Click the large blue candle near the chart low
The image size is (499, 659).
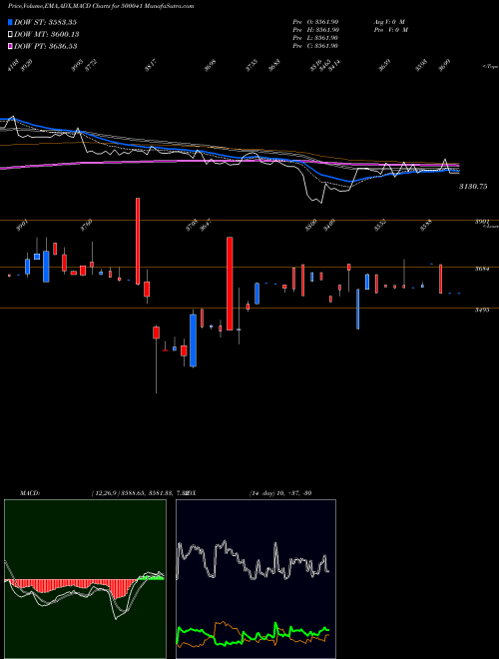(194, 340)
